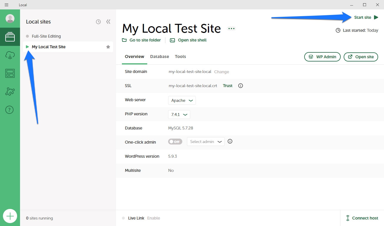Change the site domain
The height and width of the screenshot is (226, 384).
[x=221, y=72]
